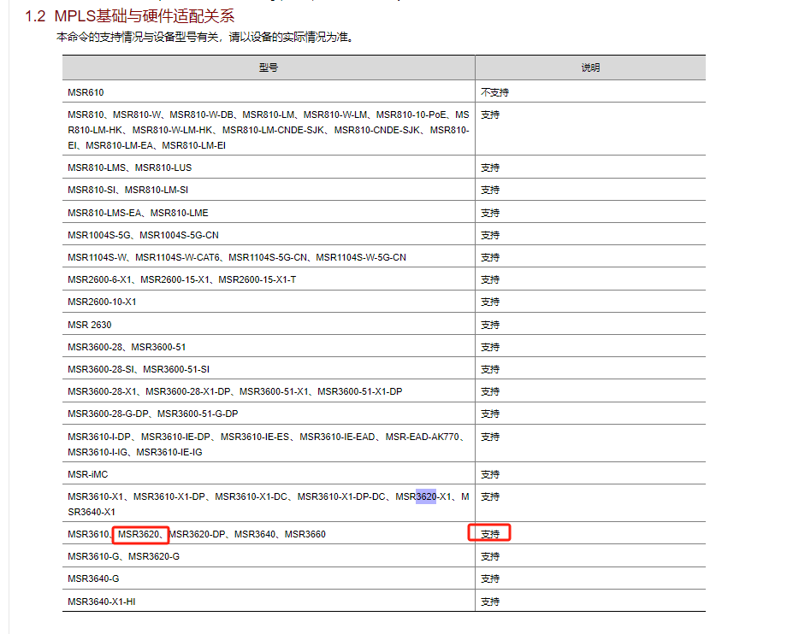This screenshot has height=634, width=787.
Task: Click the 'MSR610' model cell
Action: point(269,92)
